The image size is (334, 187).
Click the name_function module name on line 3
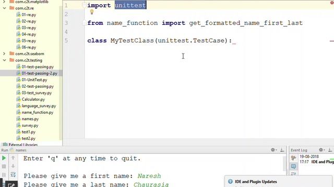click(132, 23)
